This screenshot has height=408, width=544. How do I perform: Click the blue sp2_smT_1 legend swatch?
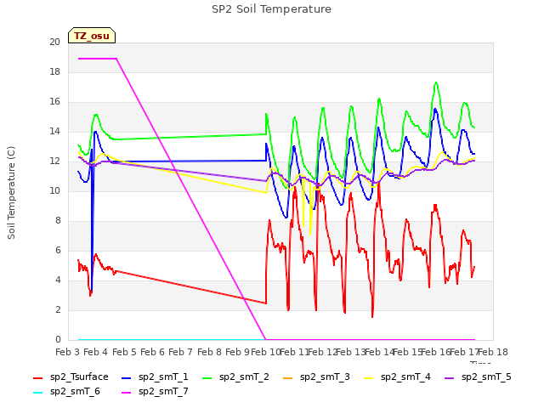point(127,377)
